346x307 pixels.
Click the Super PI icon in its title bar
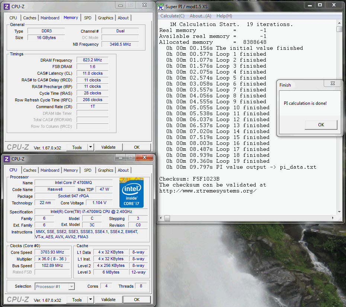pyautogui.click(x=161, y=7)
